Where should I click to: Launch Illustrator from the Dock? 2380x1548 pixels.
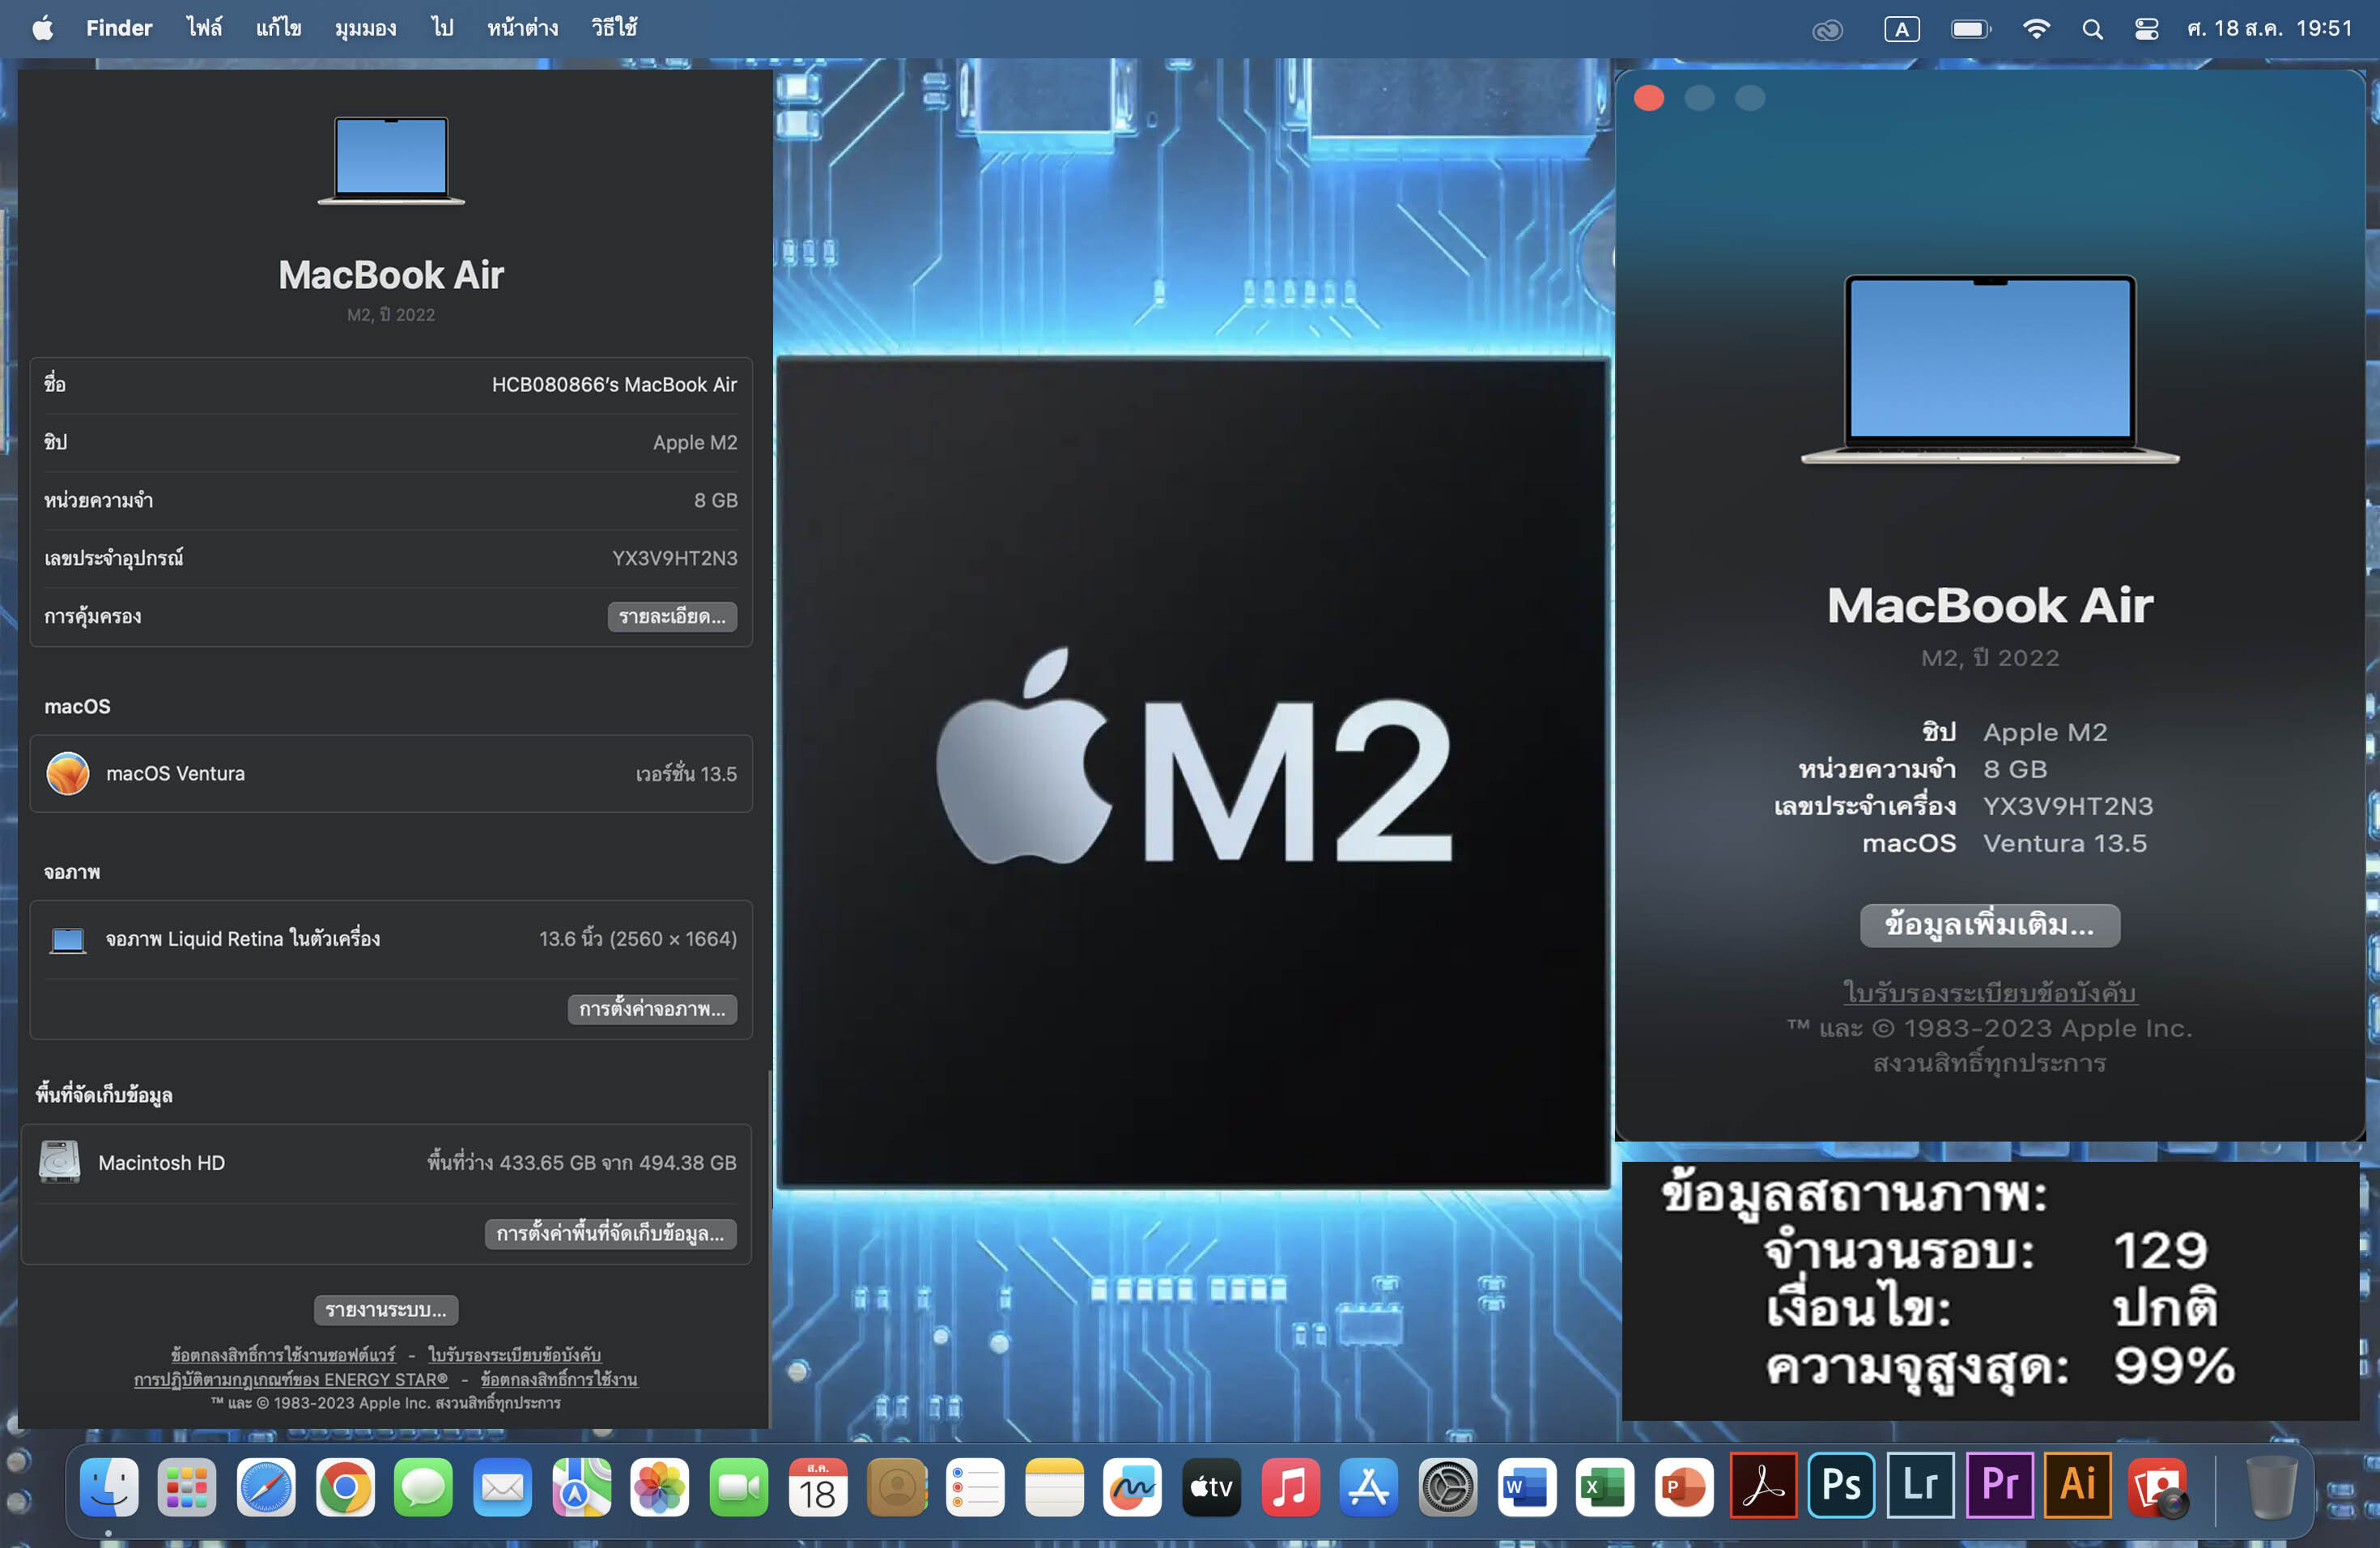pos(2078,1486)
